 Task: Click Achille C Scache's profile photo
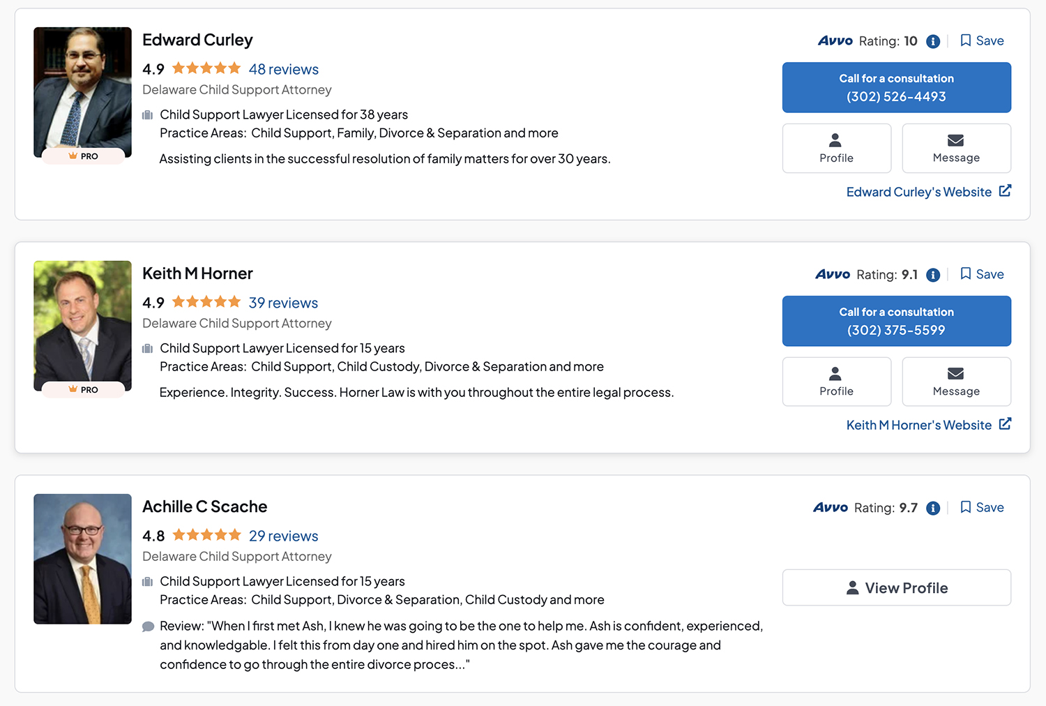(82, 559)
